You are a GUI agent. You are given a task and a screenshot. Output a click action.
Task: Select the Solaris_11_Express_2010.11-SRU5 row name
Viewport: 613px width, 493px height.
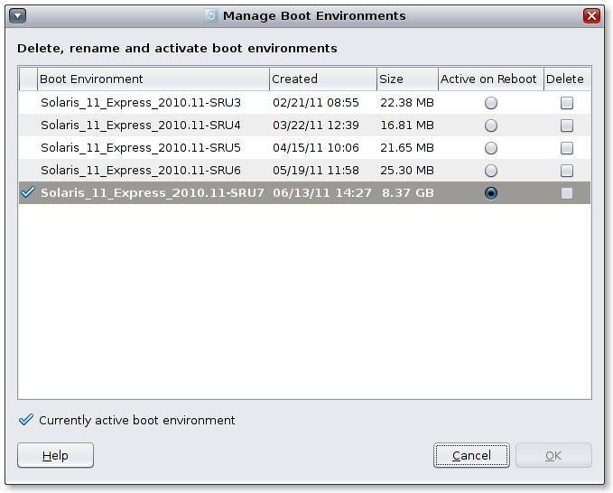pyautogui.click(x=140, y=148)
